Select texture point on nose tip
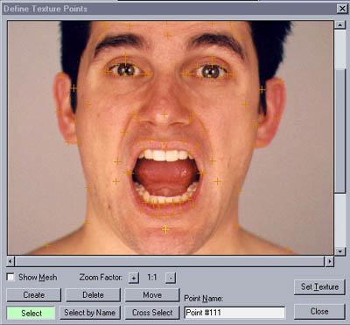This screenshot has height=325, width=350. click(x=164, y=115)
